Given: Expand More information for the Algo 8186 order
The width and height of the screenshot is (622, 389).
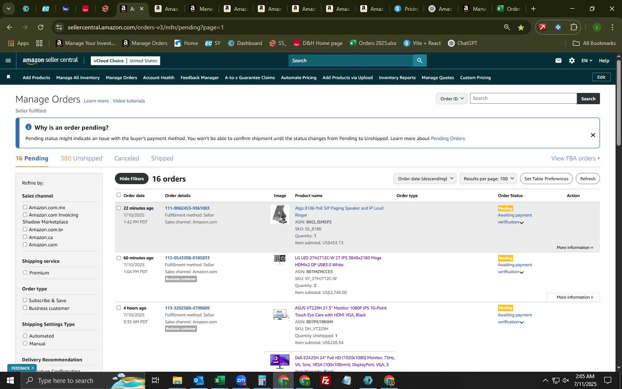Looking at the screenshot, I should tap(574, 247).
